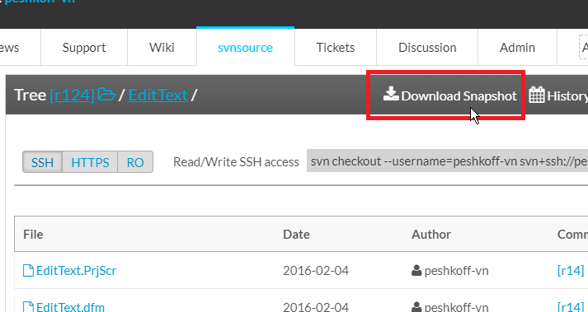This screenshot has height=312, width=588.
Task: Open the Admin tab
Action: (517, 48)
